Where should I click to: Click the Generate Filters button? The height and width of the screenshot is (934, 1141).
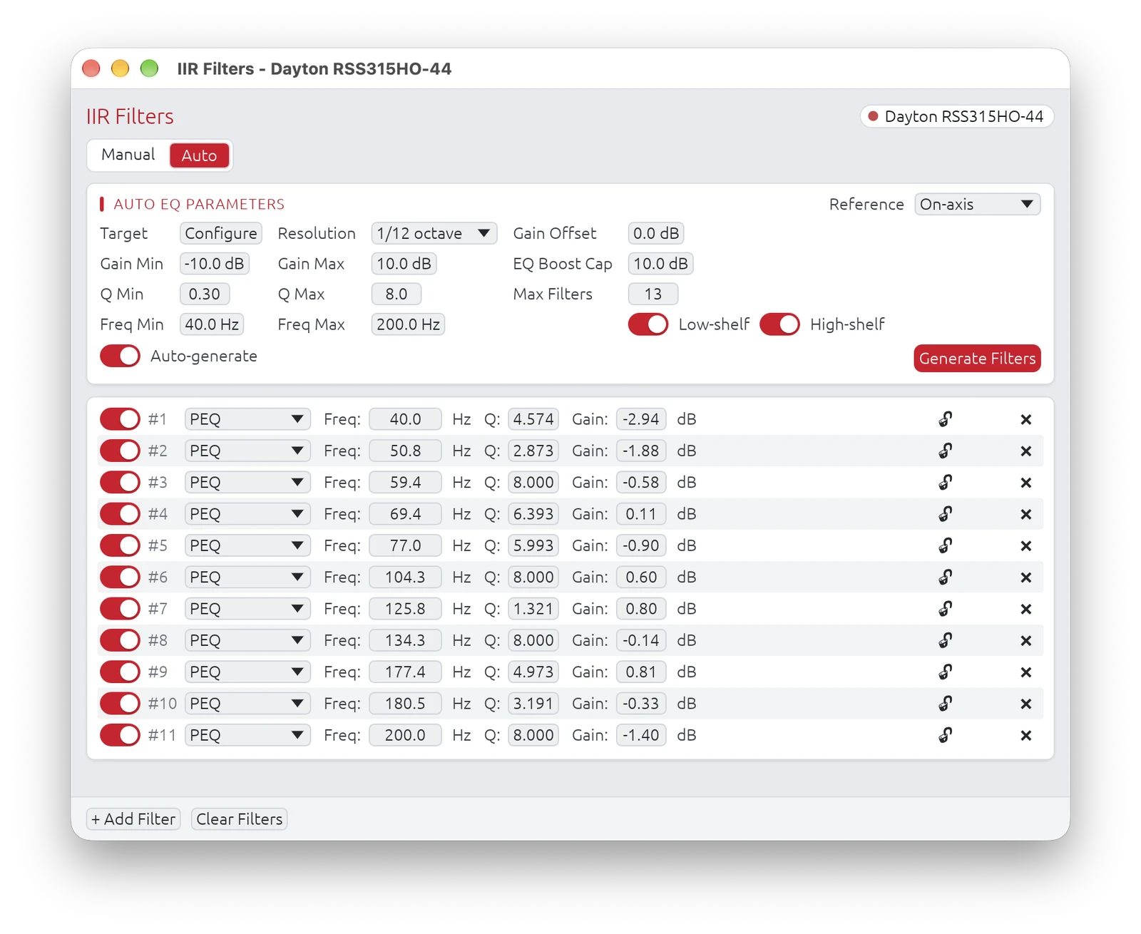click(977, 359)
